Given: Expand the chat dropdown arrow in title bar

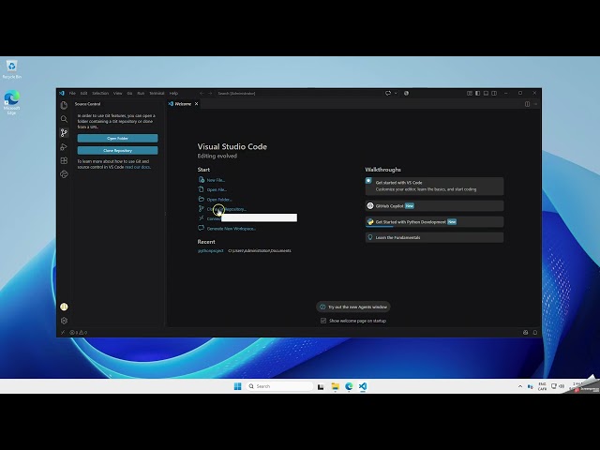Looking at the screenshot, I should point(396,93).
